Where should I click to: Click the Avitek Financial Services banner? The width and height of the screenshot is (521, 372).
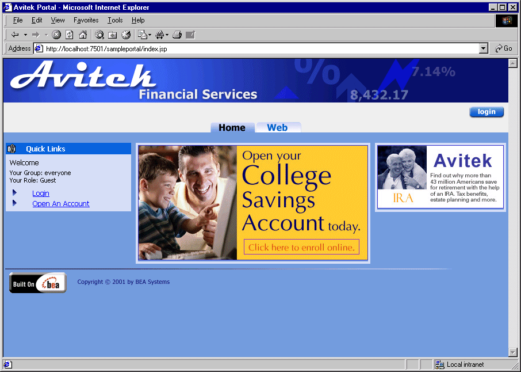pos(255,81)
